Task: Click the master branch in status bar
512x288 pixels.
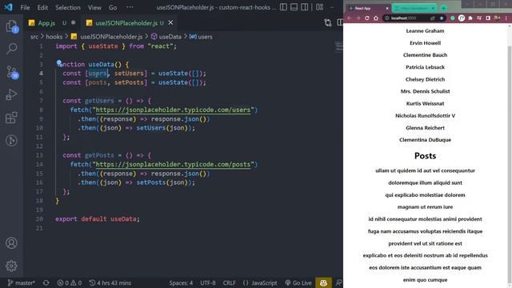Action: 22,282
